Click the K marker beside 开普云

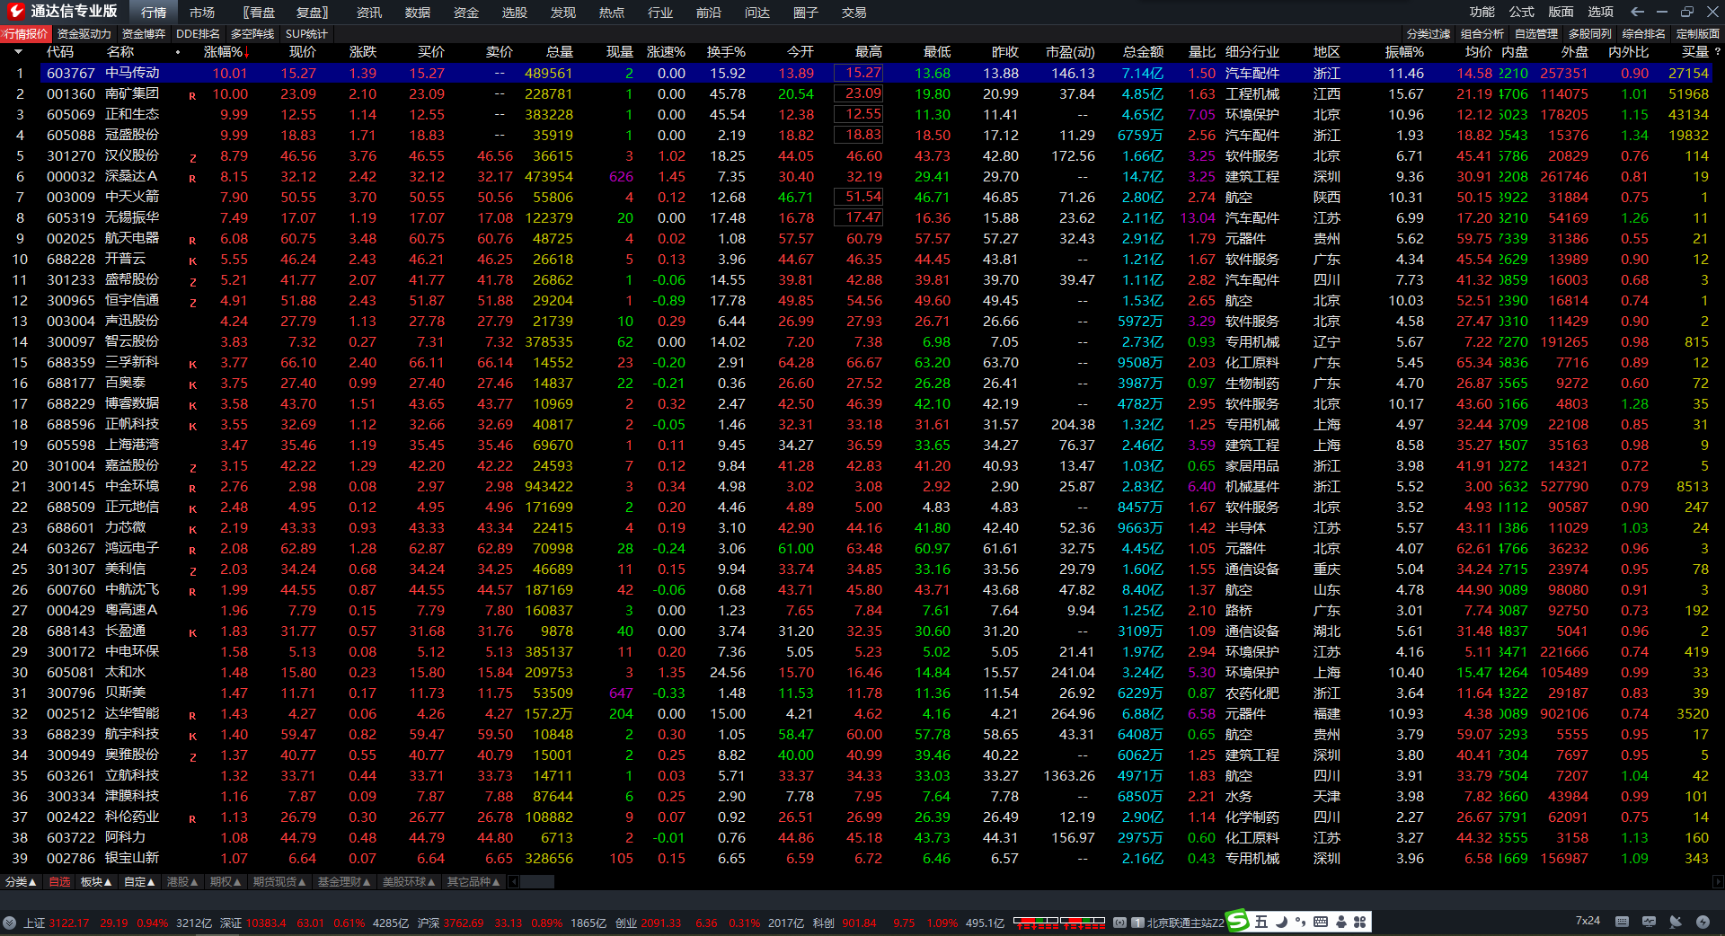coord(192,260)
